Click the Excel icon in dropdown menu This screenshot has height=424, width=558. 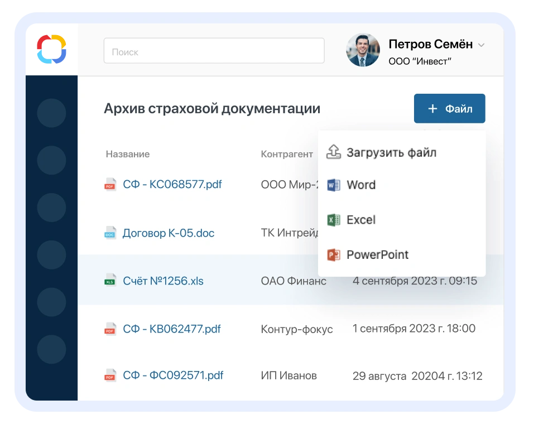[334, 220]
